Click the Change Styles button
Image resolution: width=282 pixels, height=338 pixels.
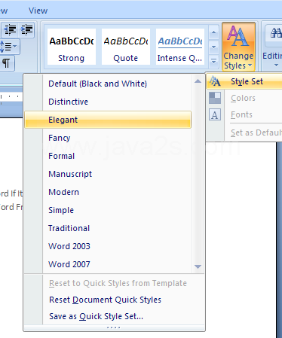(x=238, y=47)
